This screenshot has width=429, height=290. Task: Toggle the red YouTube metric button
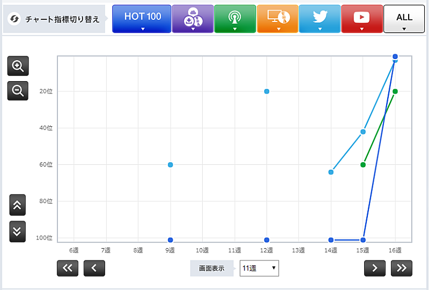(x=362, y=19)
